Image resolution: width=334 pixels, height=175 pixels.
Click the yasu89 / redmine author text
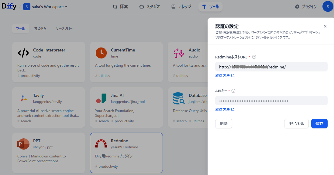pos(124,147)
